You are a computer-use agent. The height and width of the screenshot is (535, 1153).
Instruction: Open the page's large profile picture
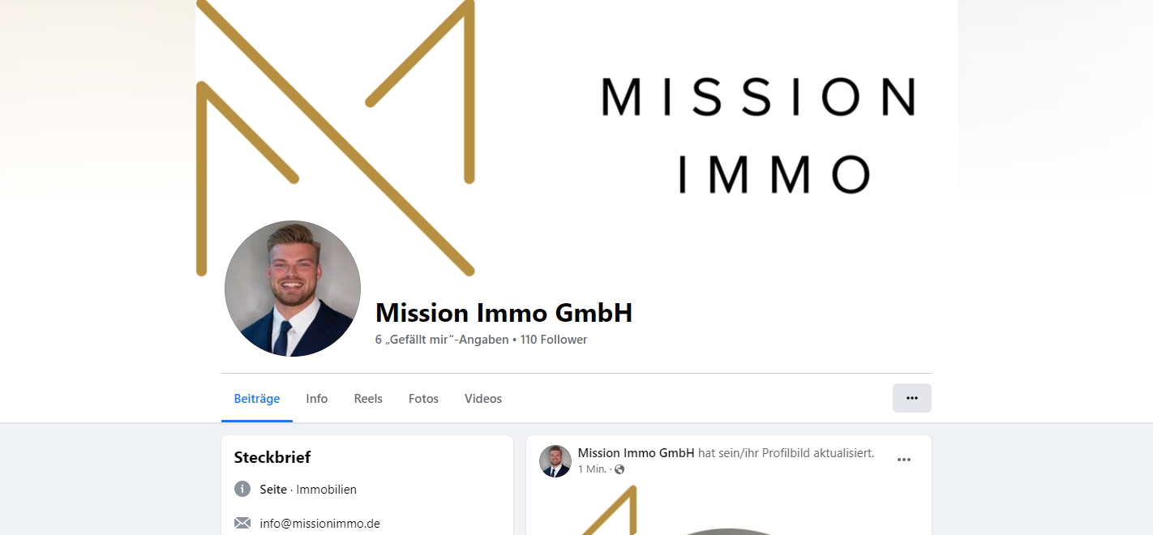(293, 289)
